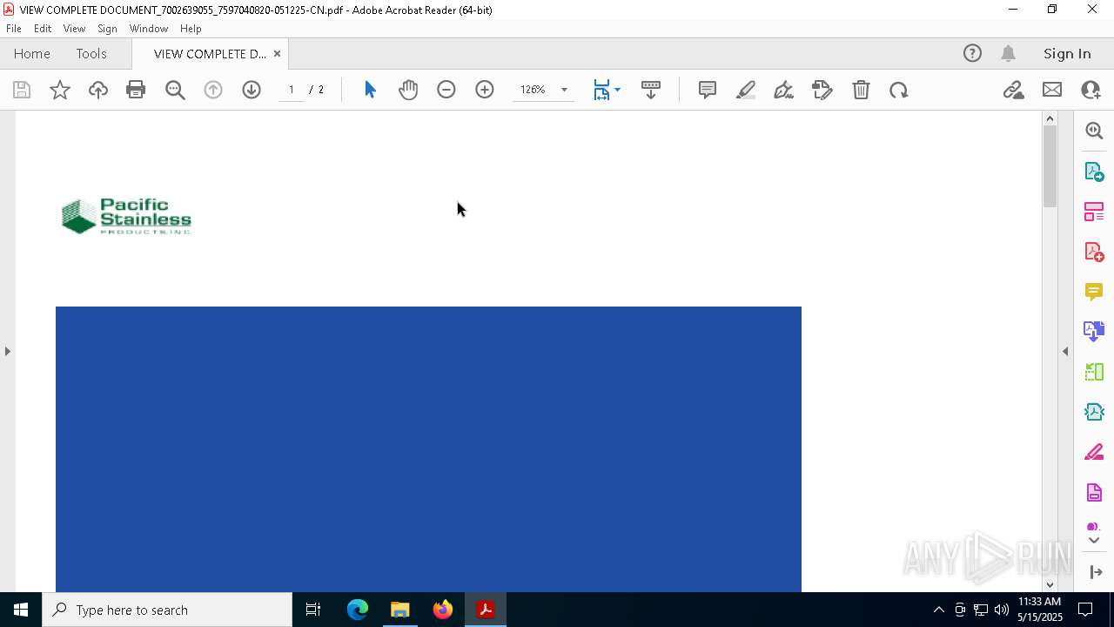
Task: View the notifications bell
Action: [x=1009, y=53]
